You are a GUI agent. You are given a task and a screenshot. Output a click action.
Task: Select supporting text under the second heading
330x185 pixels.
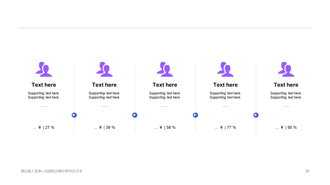tap(104, 95)
